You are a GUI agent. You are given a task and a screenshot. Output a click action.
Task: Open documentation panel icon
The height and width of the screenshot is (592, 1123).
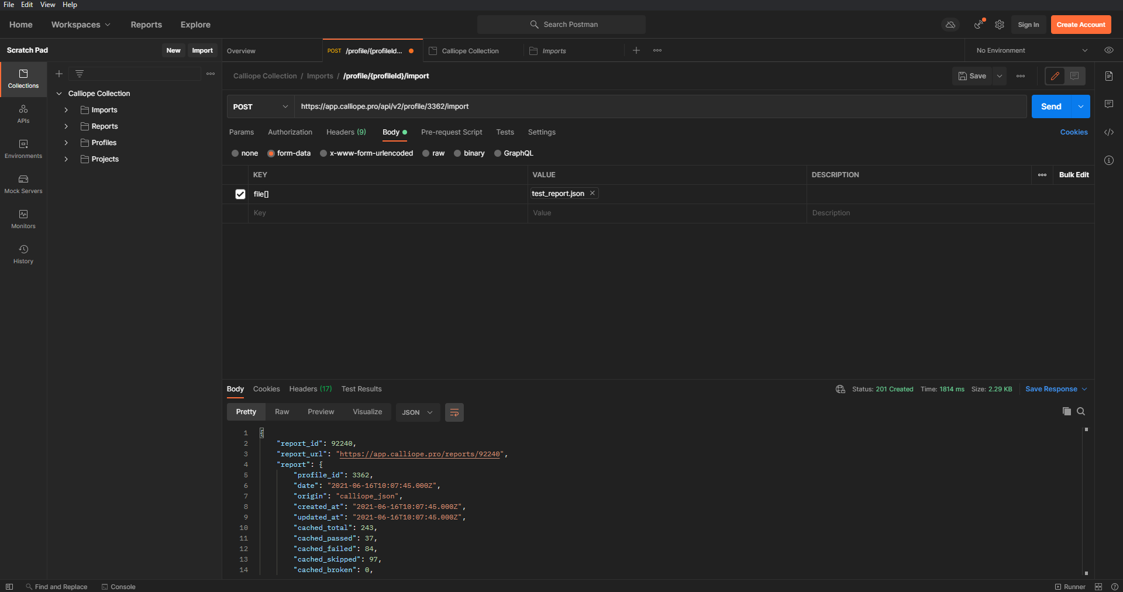click(x=1109, y=76)
